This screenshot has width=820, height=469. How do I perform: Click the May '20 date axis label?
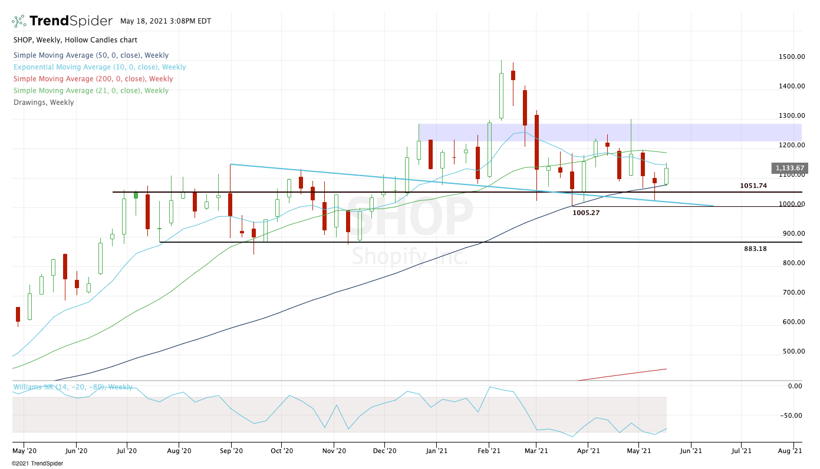tap(24, 451)
